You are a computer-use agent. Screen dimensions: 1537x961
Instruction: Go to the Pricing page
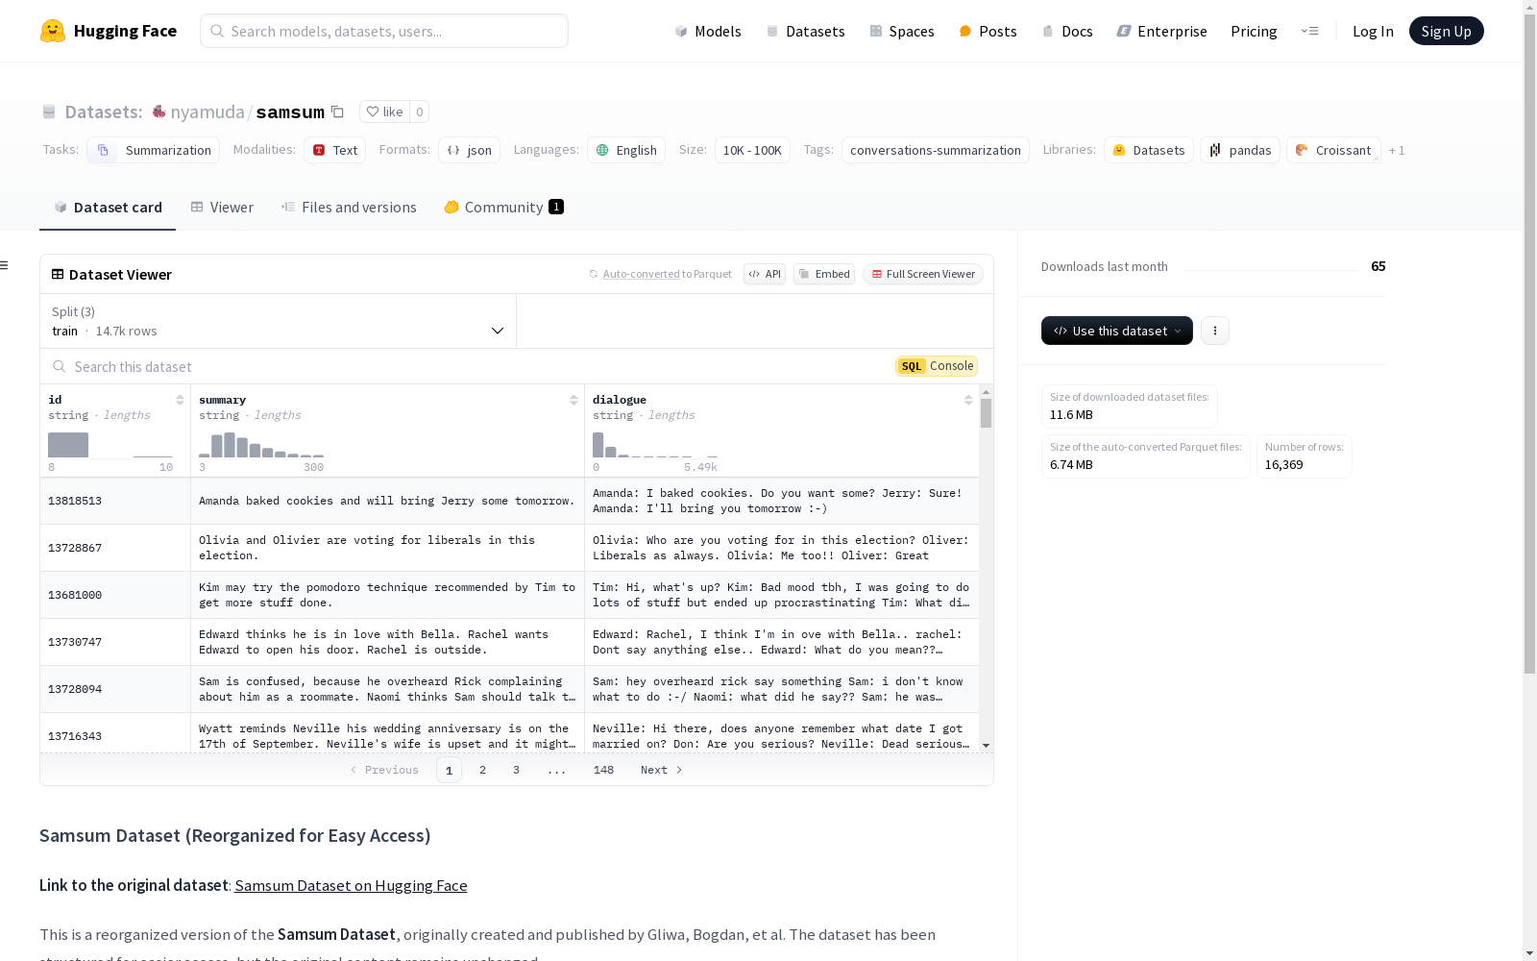click(1254, 31)
